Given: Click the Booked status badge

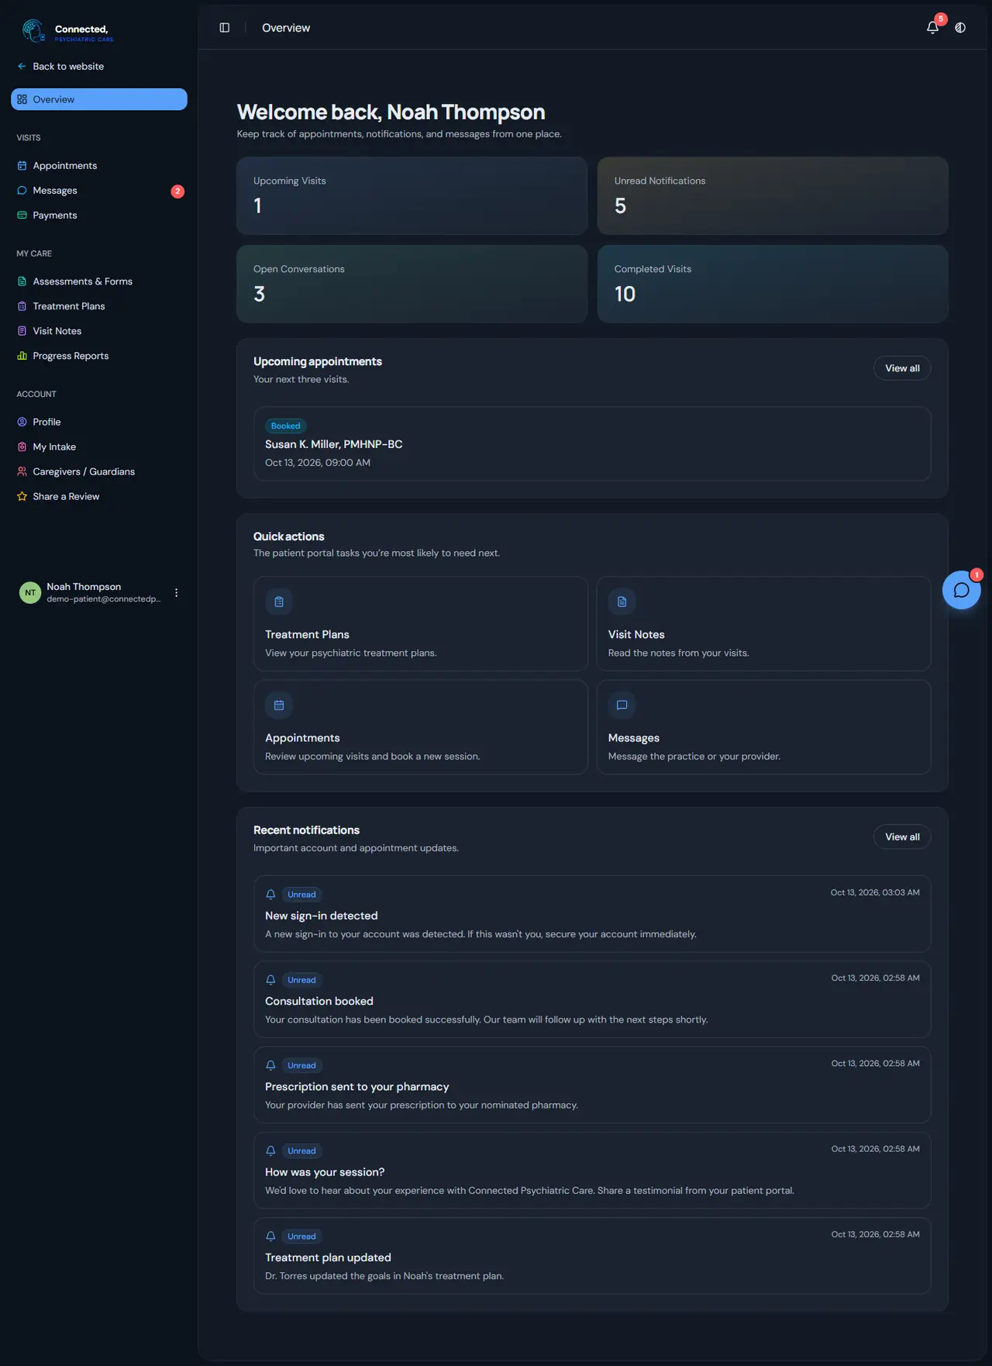Looking at the screenshot, I should [286, 426].
